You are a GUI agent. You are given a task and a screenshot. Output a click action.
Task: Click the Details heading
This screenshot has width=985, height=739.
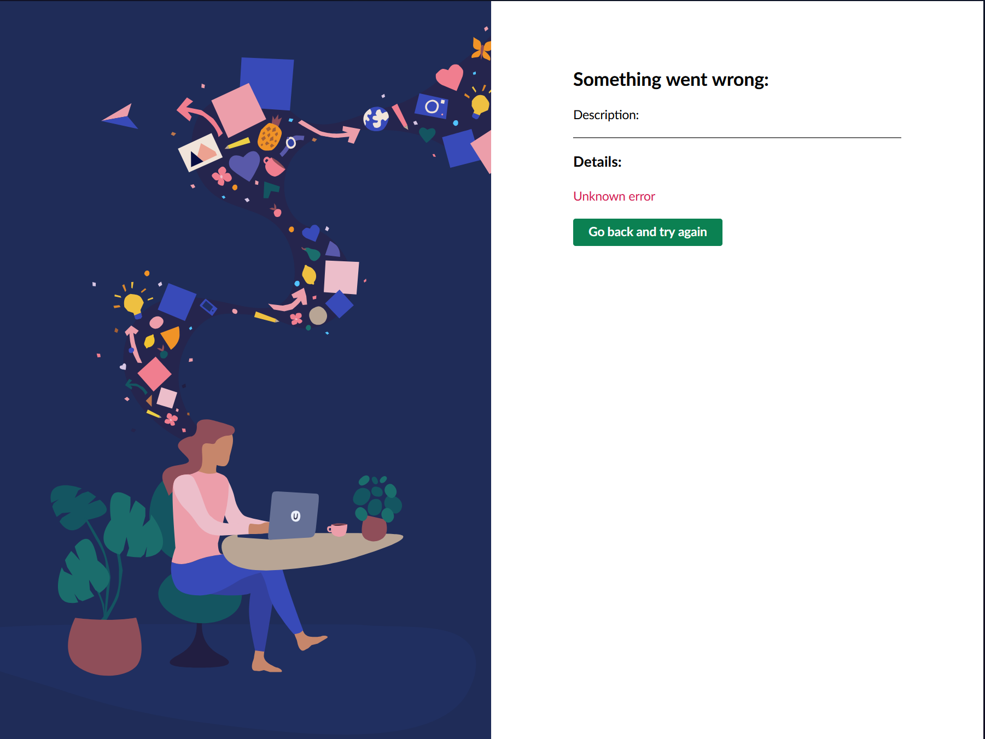(597, 162)
